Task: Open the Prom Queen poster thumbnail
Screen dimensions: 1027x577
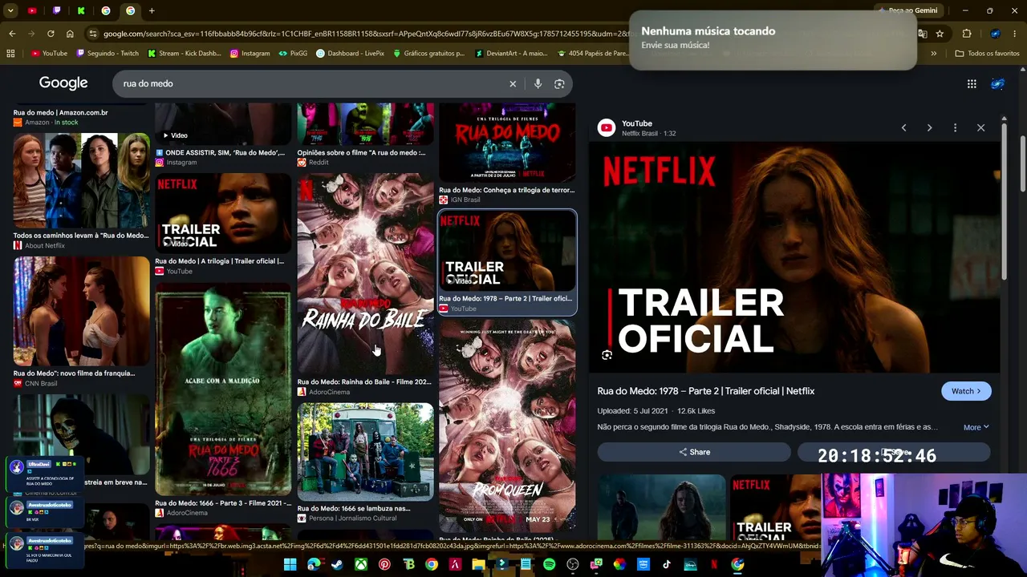Action: point(507,425)
